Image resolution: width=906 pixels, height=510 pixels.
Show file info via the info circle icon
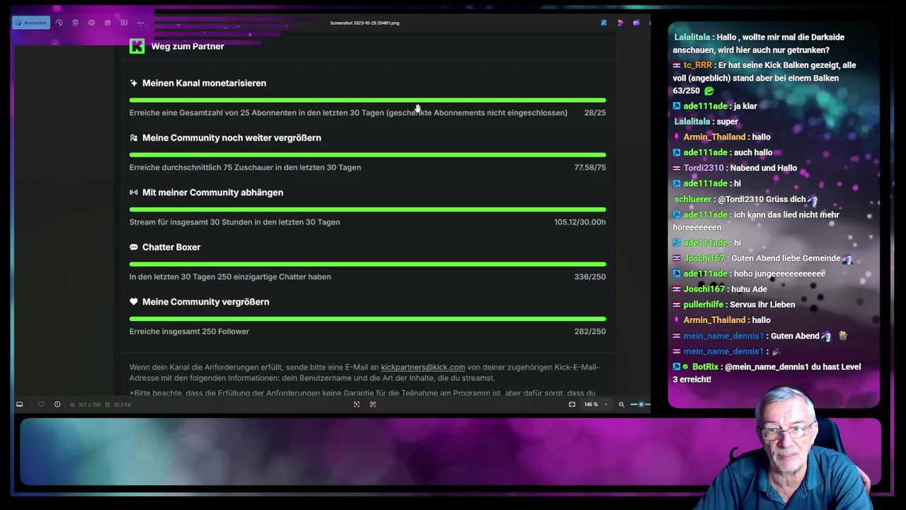point(57,404)
